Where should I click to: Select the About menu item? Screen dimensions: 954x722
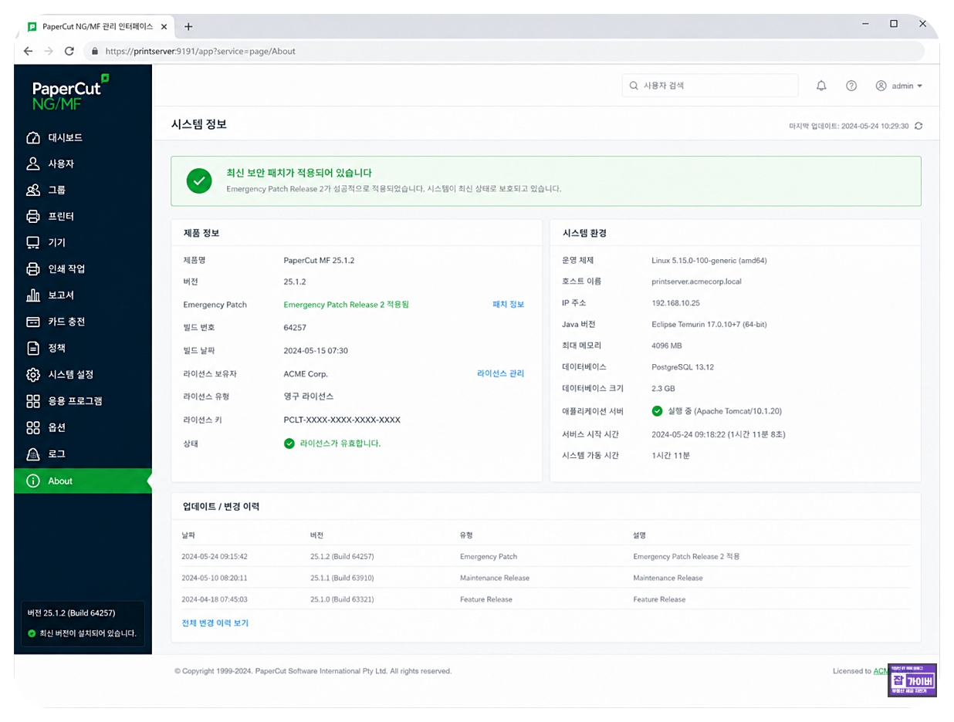83,481
